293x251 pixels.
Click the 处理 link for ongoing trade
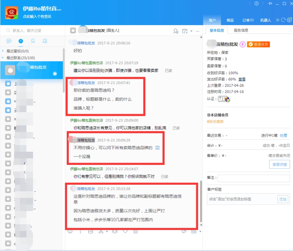(x=283, y=136)
